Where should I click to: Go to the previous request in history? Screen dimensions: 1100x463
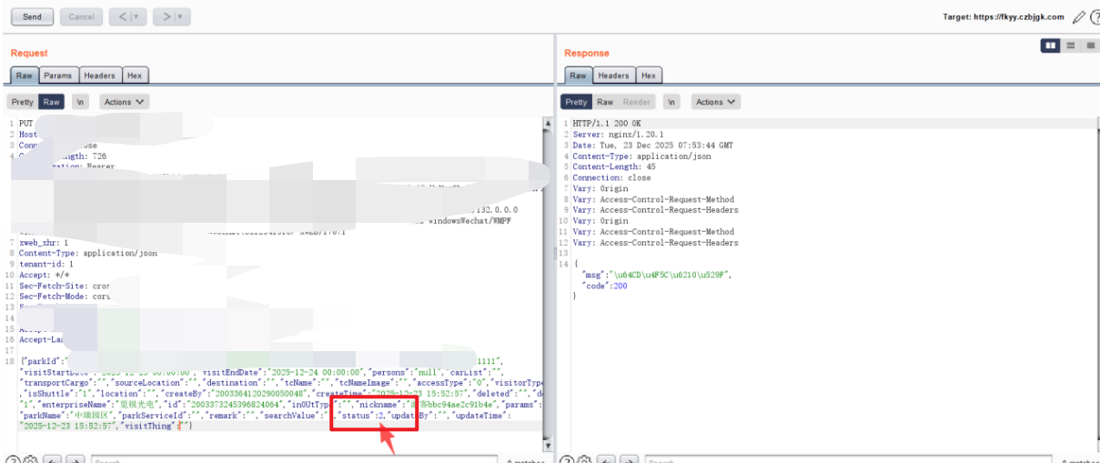[x=123, y=16]
